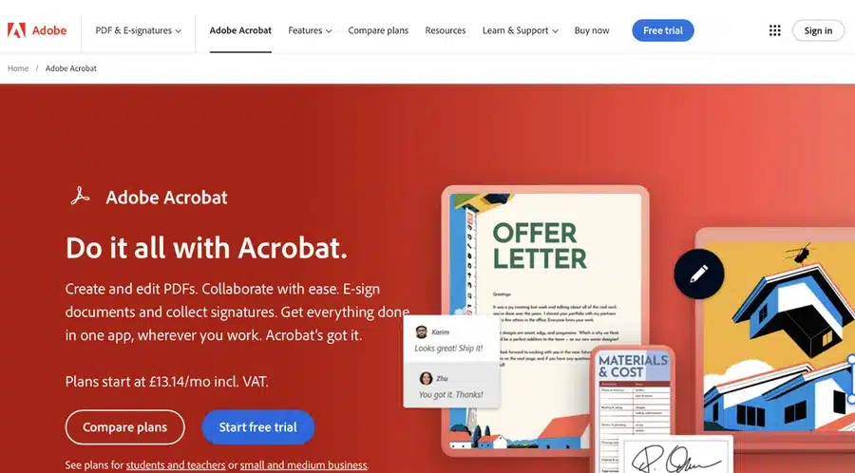This screenshot has height=473, width=855.
Task: Click the Home breadcrumb link
Action: [18, 68]
